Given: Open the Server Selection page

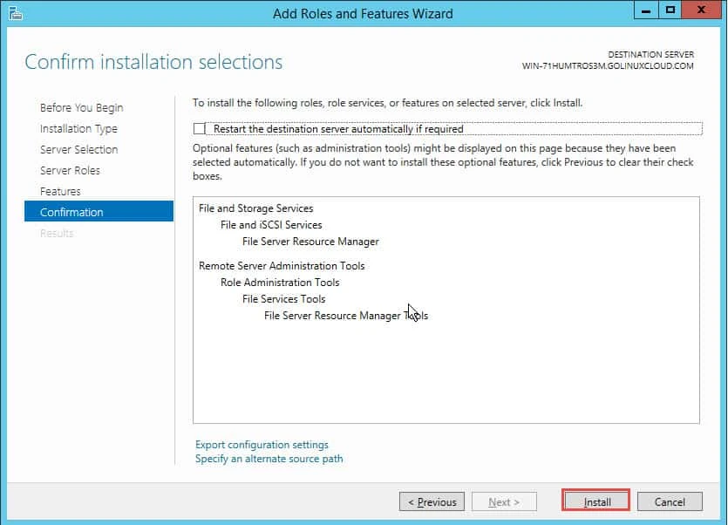Looking at the screenshot, I should (x=79, y=149).
